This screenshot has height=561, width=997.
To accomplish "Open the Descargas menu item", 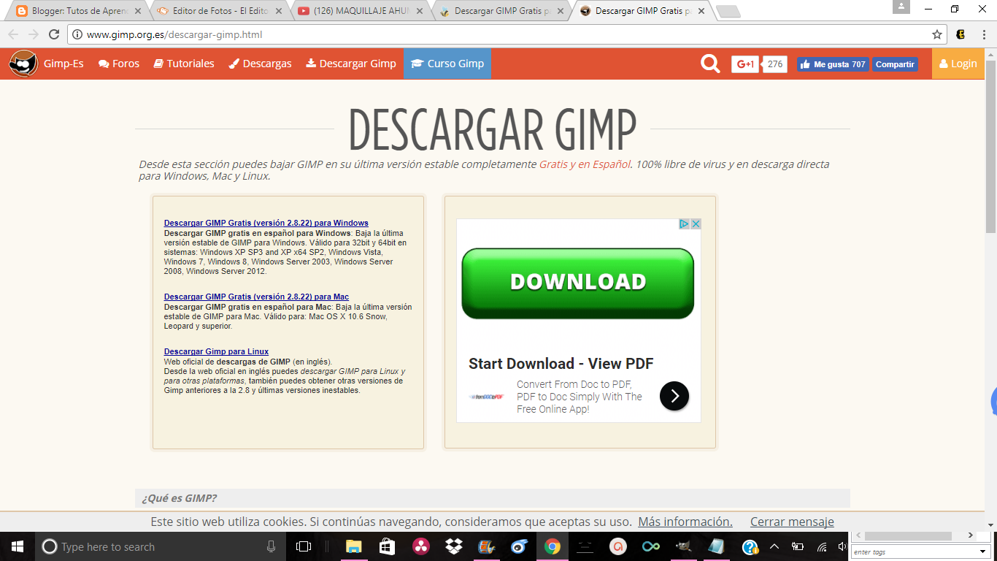I will (260, 64).
